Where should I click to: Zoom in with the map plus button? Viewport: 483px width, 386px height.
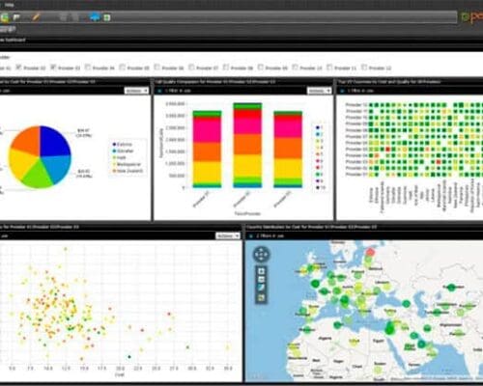pos(261,271)
